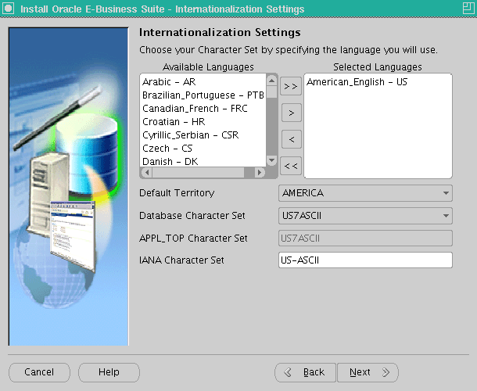Click the window menu icon in title bar
The height and width of the screenshot is (391, 477).
9,9
